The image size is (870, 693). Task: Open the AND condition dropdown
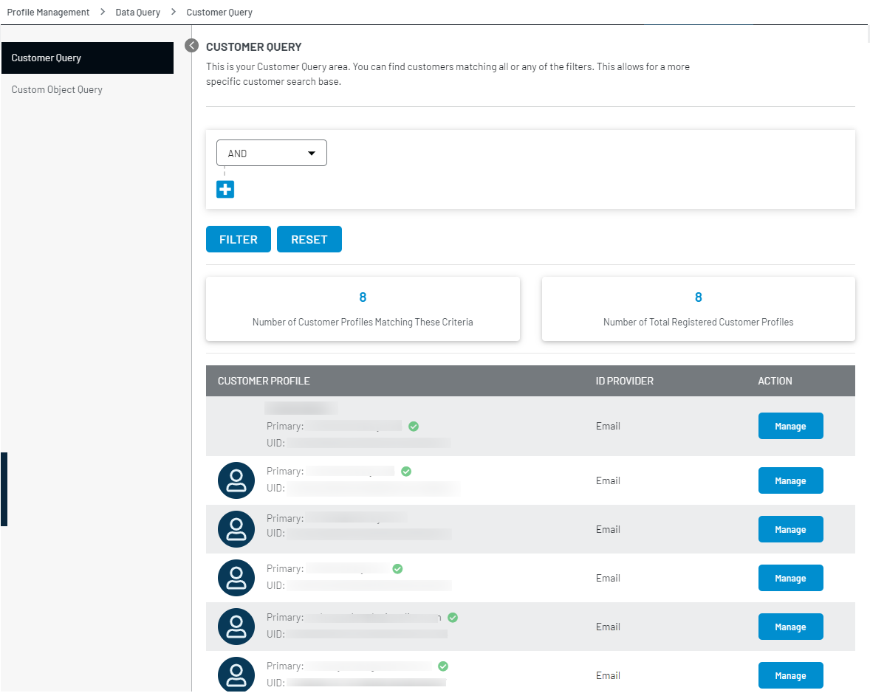271,153
